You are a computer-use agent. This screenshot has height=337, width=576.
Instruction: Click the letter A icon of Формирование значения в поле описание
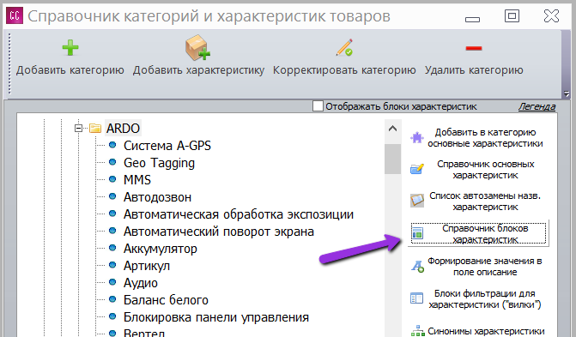click(x=417, y=266)
